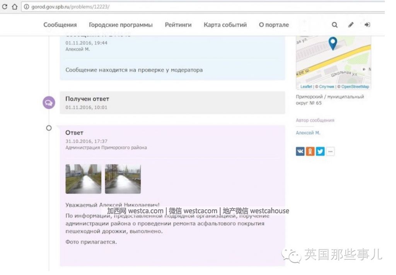Open site info icon in address bar
The width and height of the screenshot is (396, 275).
tap(26, 7)
